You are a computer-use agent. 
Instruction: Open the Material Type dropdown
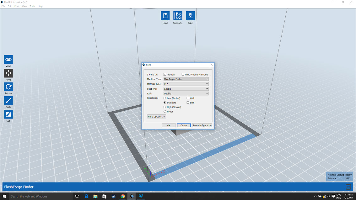pyautogui.click(x=186, y=84)
